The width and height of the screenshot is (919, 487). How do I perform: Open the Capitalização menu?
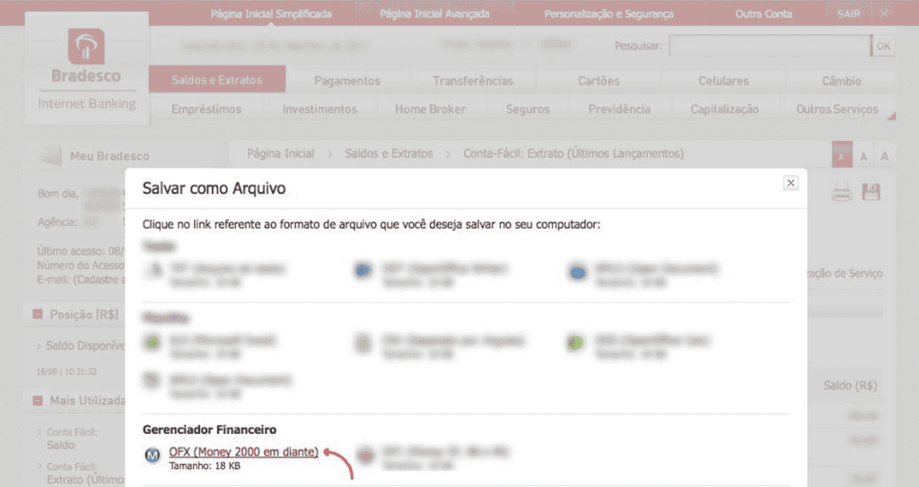click(724, 109)
